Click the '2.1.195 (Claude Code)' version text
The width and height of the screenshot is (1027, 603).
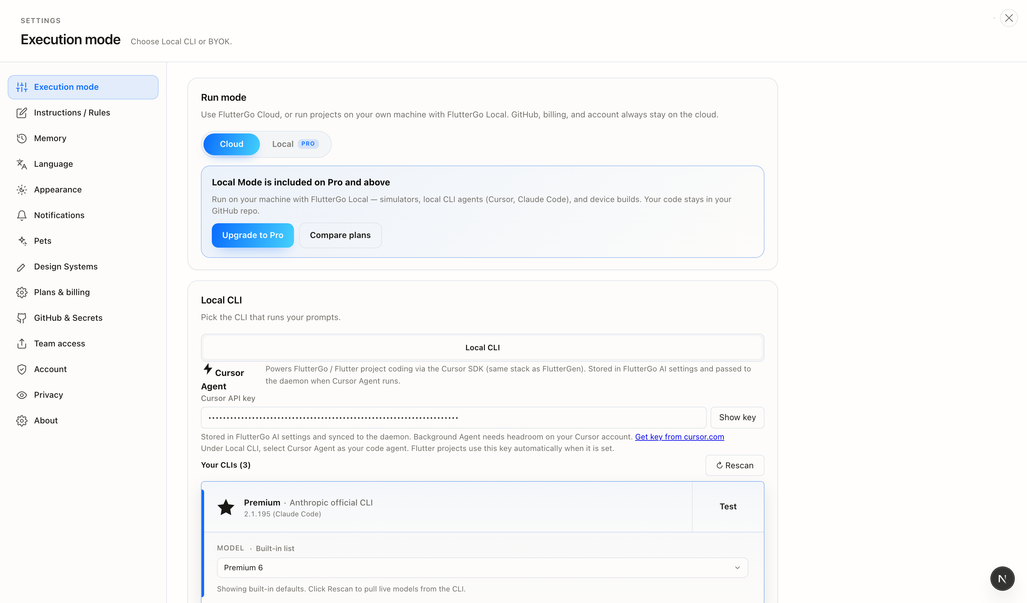coord(282,514)
